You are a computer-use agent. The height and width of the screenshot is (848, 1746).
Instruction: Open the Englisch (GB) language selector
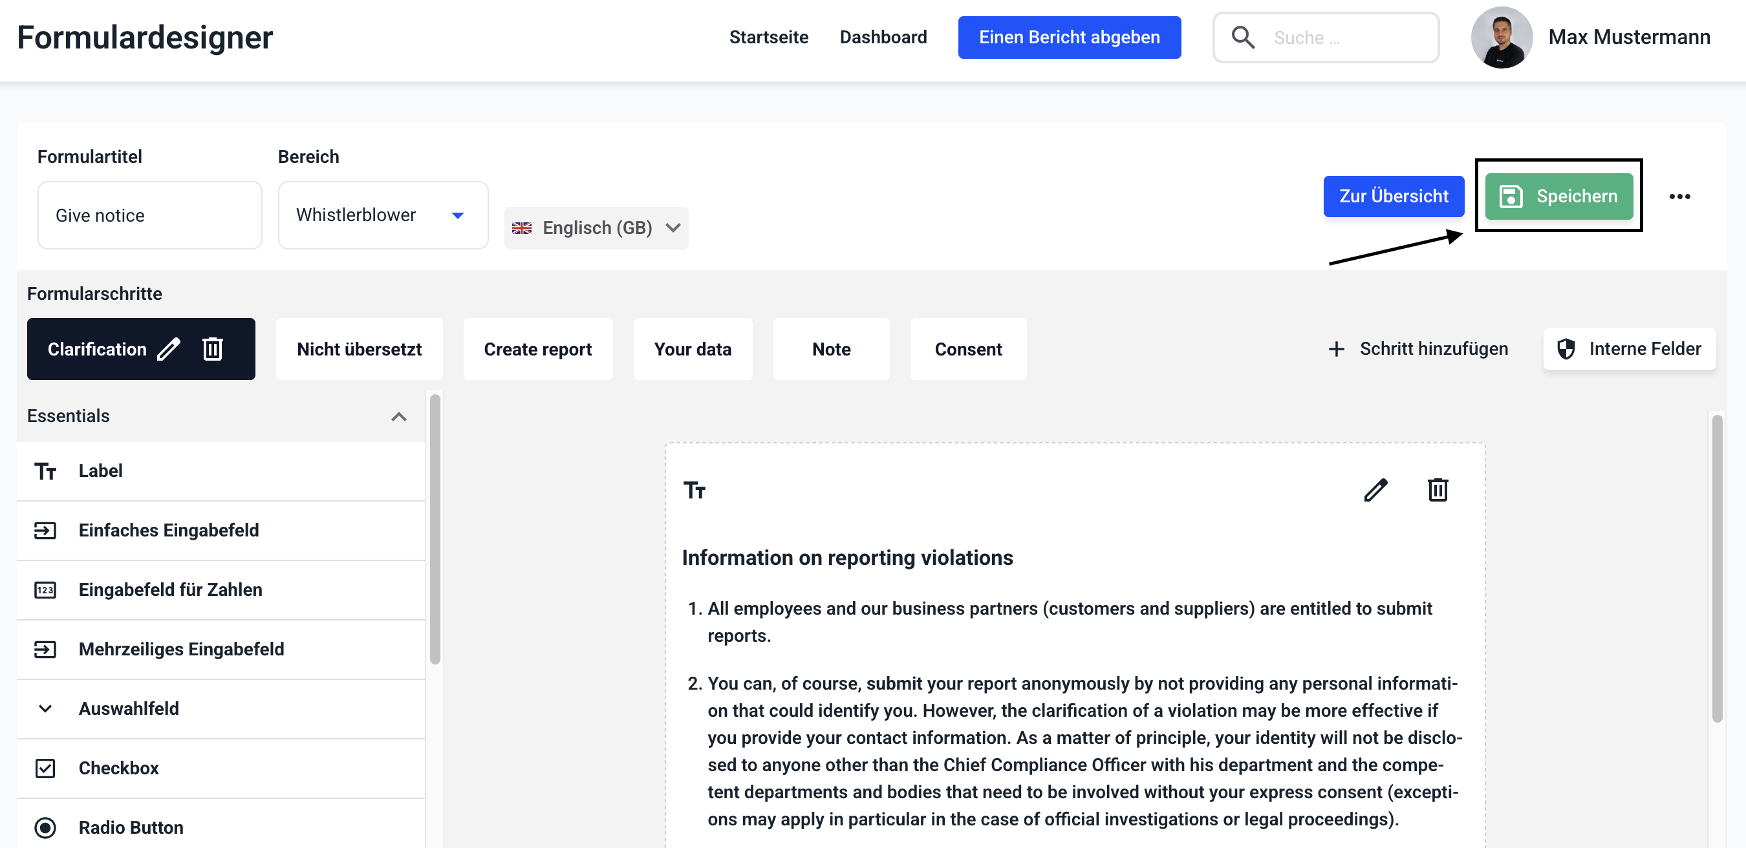point(596,228)
